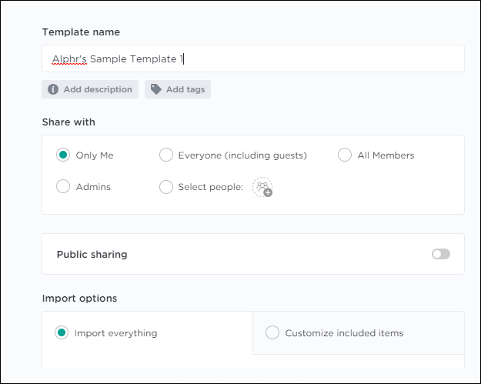
Task: Click inside the Template name field
Action: coord(308,58)
